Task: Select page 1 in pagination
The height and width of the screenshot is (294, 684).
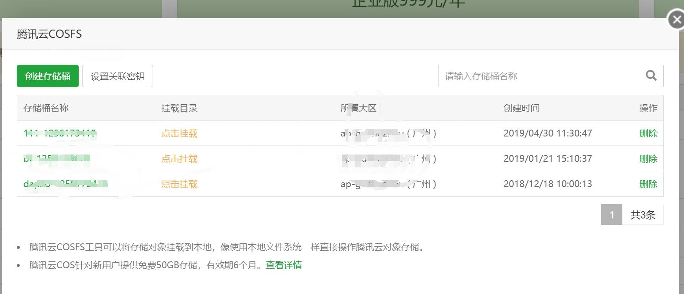Action: [x=611, y=215]
